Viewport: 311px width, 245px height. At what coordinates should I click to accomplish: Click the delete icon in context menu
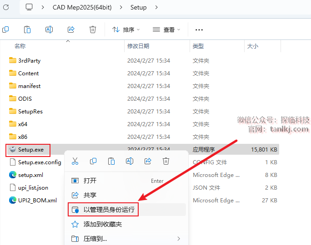tap(166, 161)
